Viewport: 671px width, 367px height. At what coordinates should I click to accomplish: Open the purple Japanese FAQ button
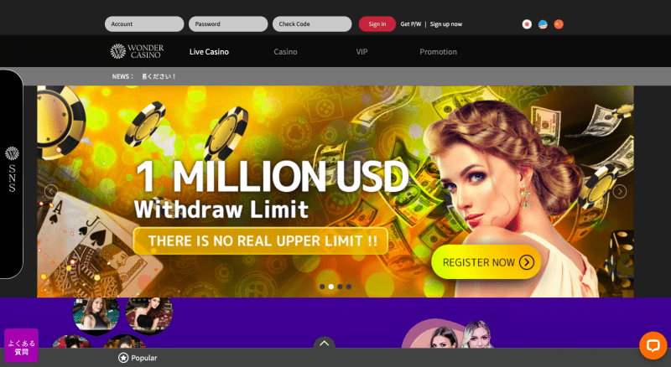tap(22, 345)
